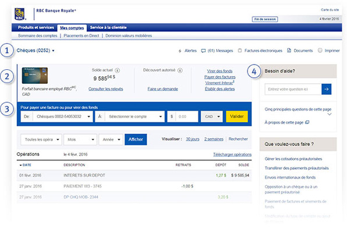Image resolution: width=347 pixels, height=235 pixels.
Task: Open the Toutes les opéra filter dropdown
Action: [41, 140]
